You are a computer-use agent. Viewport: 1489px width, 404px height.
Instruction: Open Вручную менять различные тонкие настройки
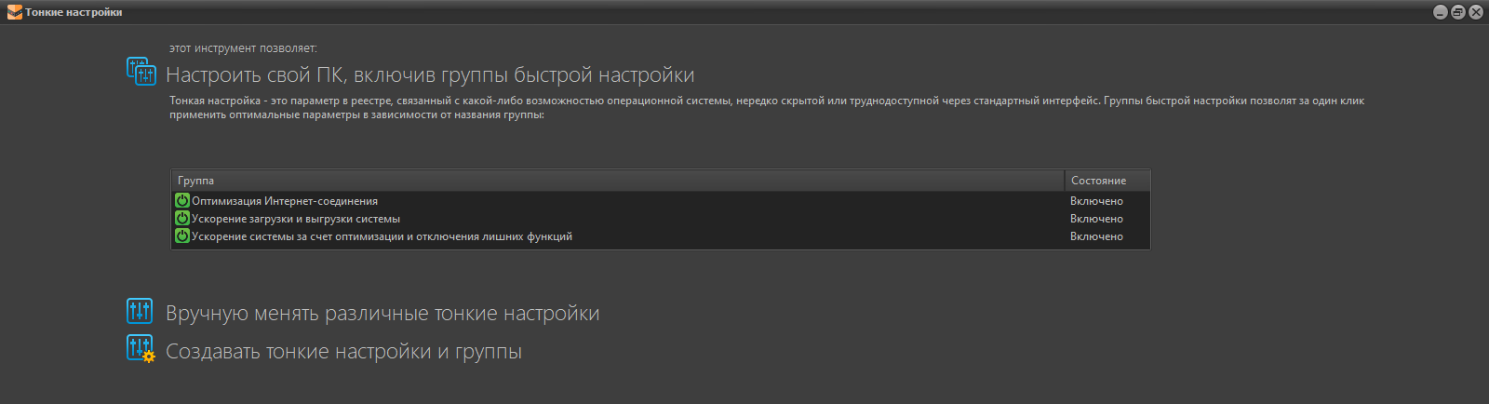point(382,314)
